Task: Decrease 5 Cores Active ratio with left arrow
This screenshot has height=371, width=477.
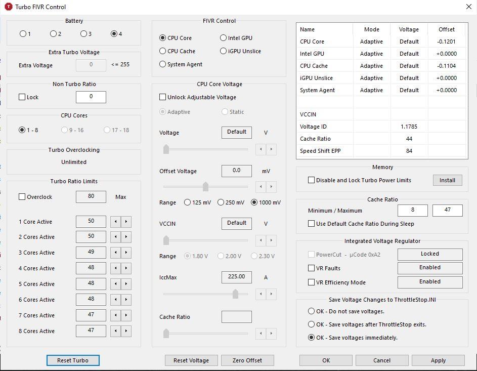Action: [x=116, y=284]
